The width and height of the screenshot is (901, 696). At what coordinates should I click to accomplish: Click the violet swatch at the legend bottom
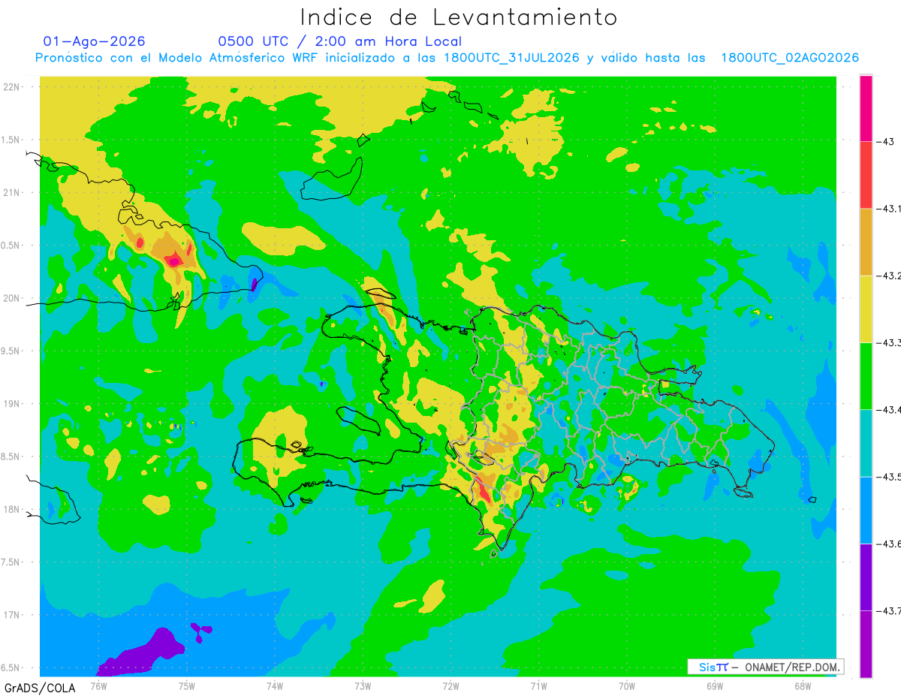866,644
